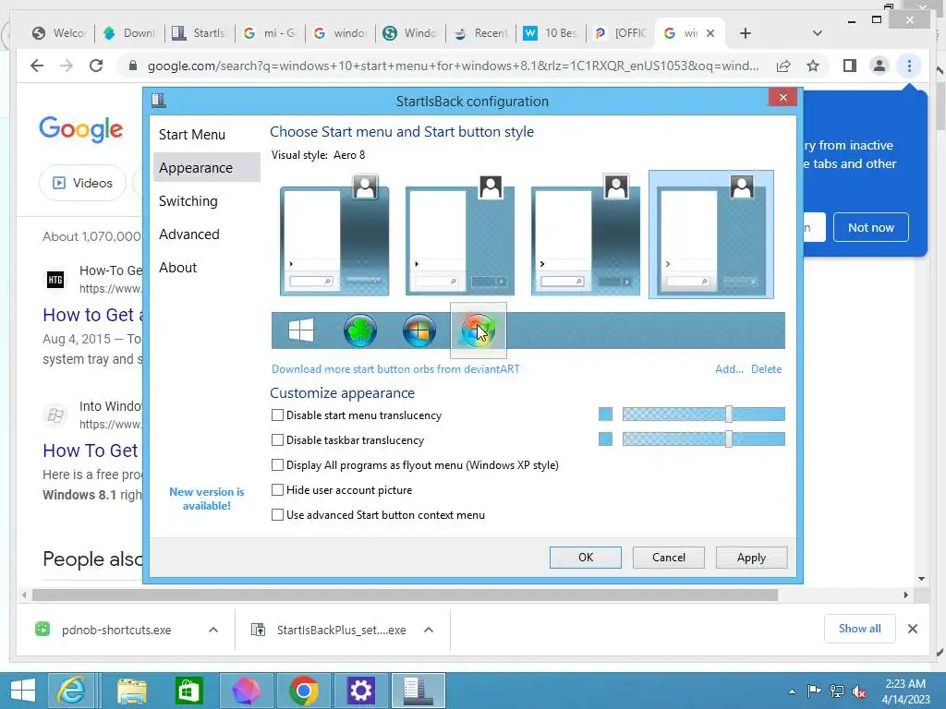Click the StartIsBack title bar icon
The image size is (946, 709).
click(159, 100)
